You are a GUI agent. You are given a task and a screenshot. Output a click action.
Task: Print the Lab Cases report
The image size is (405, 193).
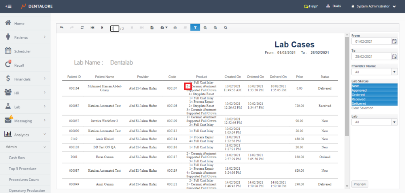pyautogui.click(x=175, y=28)
